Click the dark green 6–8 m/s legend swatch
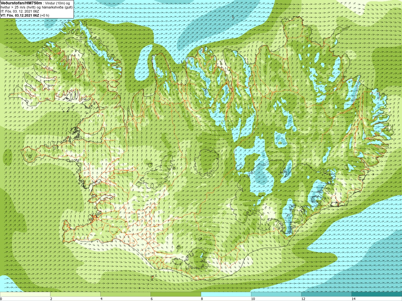Screen dimensions: 402x301 tap(176, 294)
